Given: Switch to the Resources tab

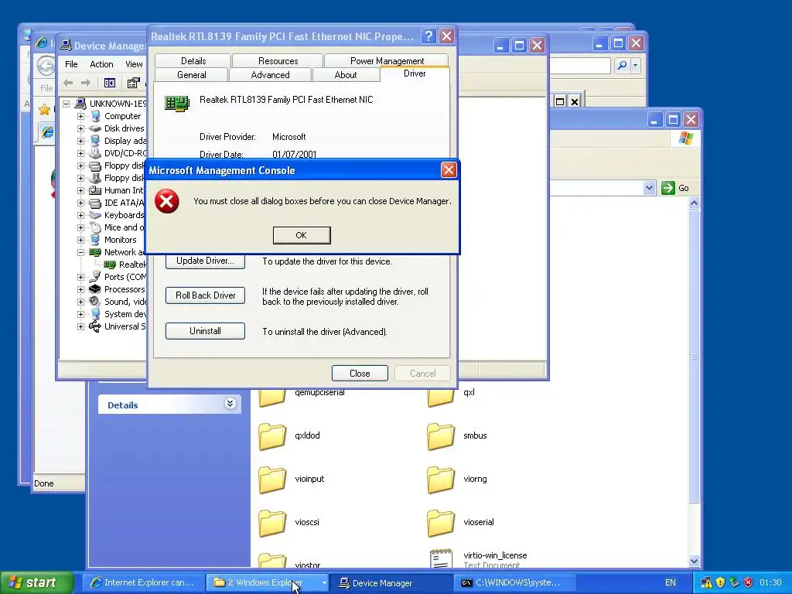Looking at the screenshot, I should (x=278, y=60).
